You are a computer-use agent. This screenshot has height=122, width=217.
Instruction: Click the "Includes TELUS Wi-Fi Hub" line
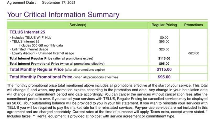click(x=29, y=38)
